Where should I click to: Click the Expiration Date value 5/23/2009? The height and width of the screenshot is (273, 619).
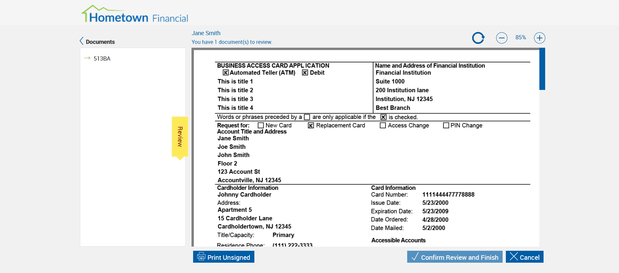coord(435,211)
